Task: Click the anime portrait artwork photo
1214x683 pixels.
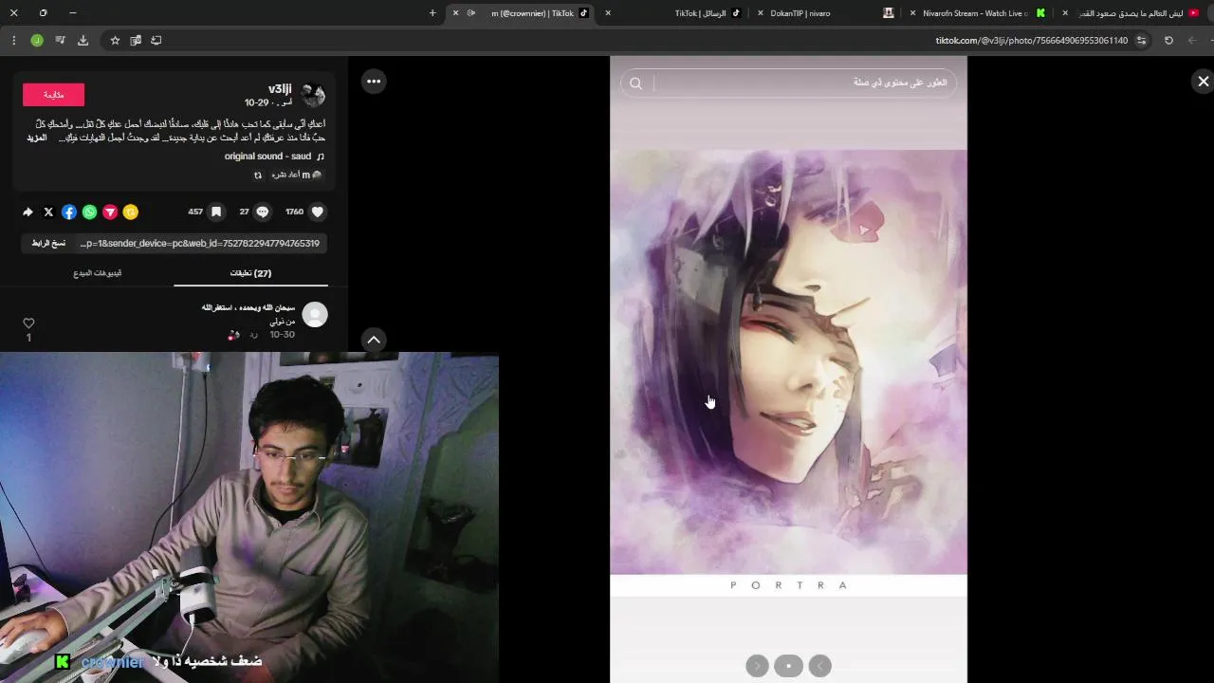Action: [x=788, y=361]
